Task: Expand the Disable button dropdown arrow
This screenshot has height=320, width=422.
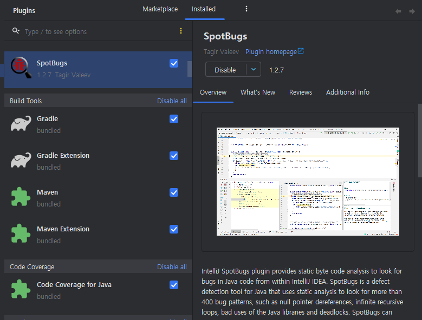Action: (x=254, y=69)
